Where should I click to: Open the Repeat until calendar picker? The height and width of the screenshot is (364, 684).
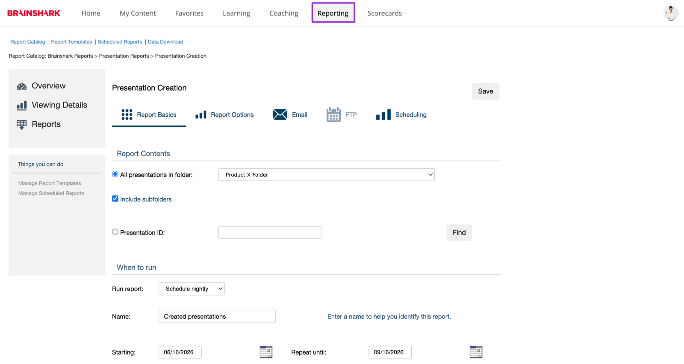476,352
